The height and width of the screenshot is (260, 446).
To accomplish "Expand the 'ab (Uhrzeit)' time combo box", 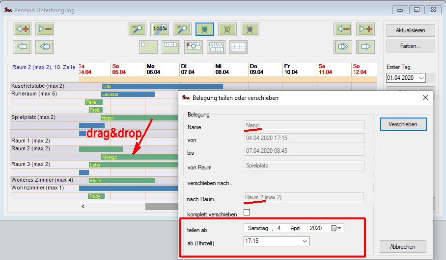I will pyautogui.click(x=305, y=241).
